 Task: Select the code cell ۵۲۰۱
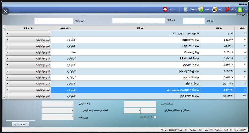point(217,34)
